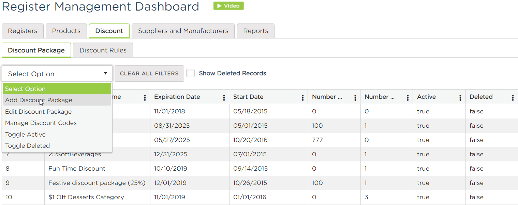This screenshot has height=205, width=518.
Task: Click the Register Management Dashboard heading
Action: 101,6
